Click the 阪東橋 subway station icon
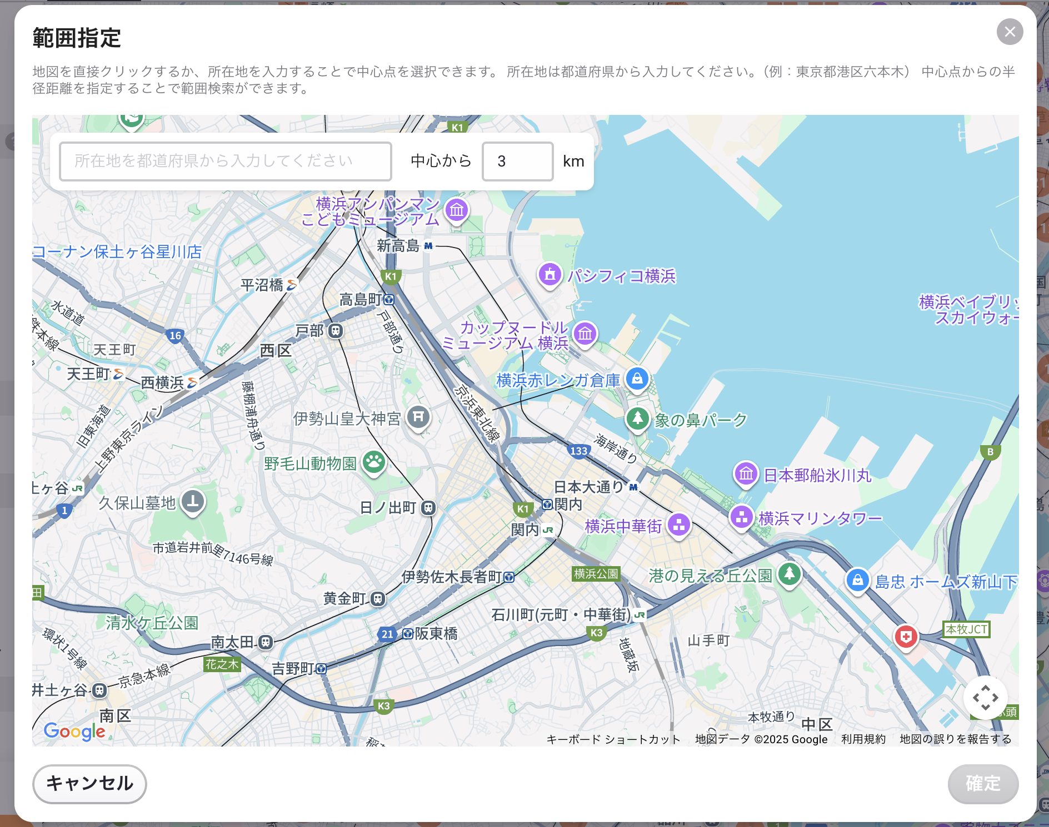The width and height of the screenshot is (1049, 827). [x=408, y=634]
